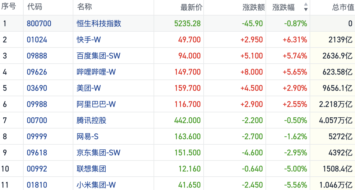Select the 149.700 price cell
Screen dimensions: 355x190
[x=188, y=72]
